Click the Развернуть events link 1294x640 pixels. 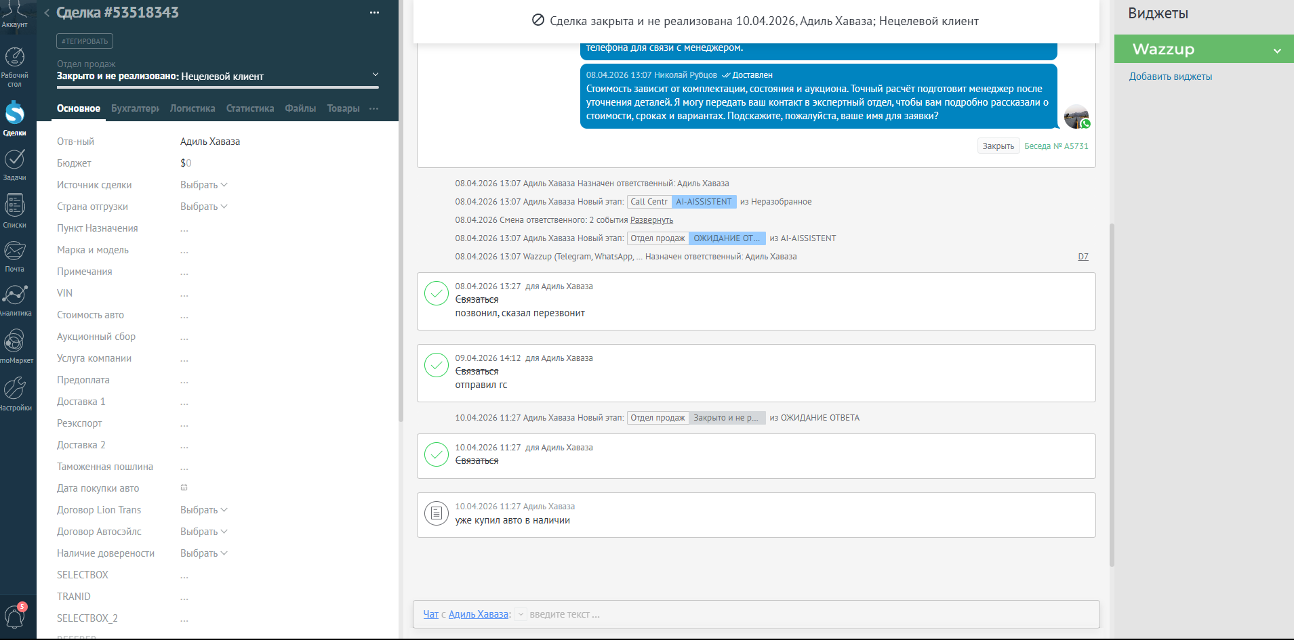click(x=651, y=220)
